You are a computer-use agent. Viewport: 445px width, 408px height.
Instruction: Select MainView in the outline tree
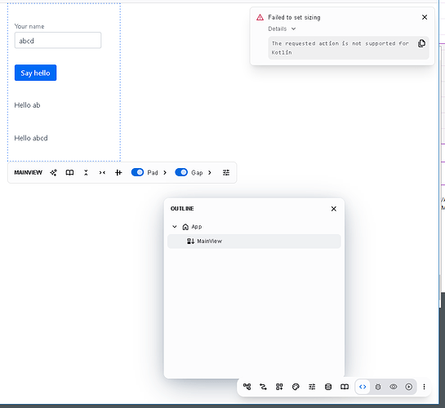click(x=254, y=241)
